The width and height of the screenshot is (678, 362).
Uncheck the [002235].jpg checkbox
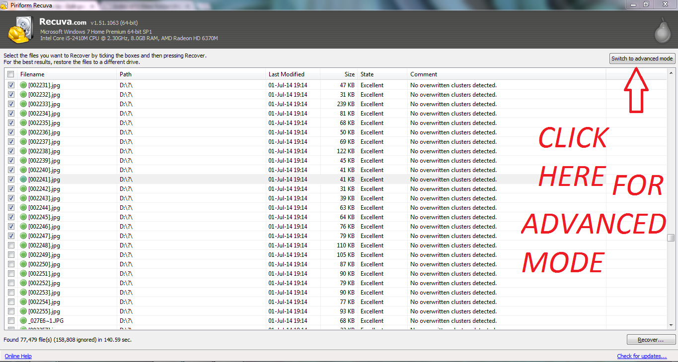coord(11,123)
